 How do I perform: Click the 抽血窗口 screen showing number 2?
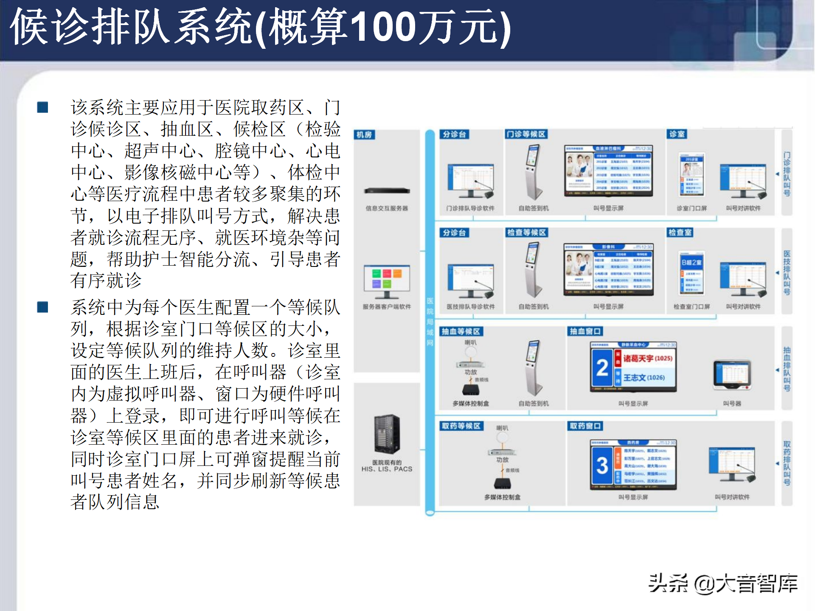click(633, 367)
